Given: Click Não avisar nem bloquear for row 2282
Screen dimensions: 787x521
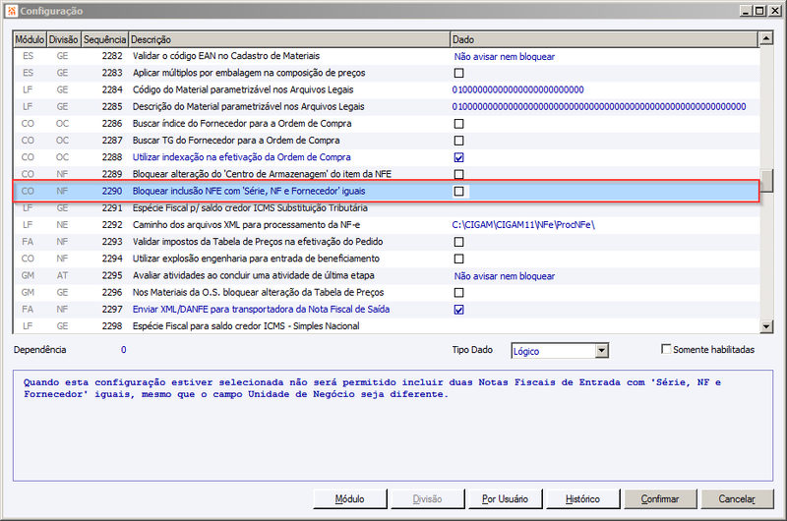Looking at the screenshot, I should pyautogui.click(x=505, y=57).
